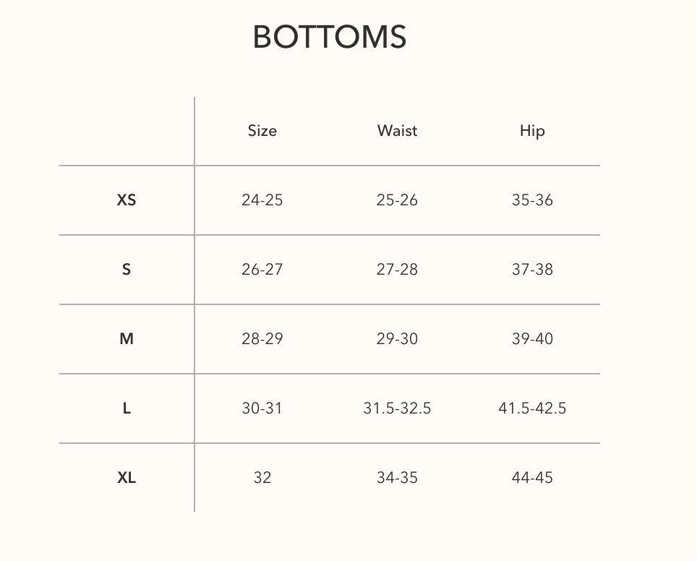Screen dimensions: 697x561
Task: Select the 27-28 waist cell
Action: pyautogui.click(x=398, y=270)
